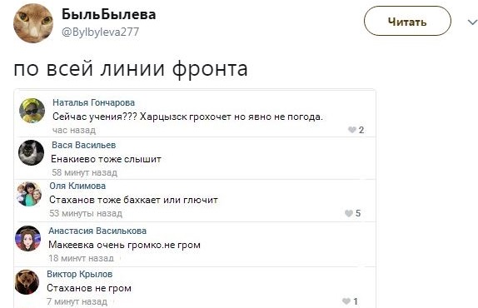Click Оля Климова's avatar photo
The image size is (478, 308).
[x=29, y=194]
